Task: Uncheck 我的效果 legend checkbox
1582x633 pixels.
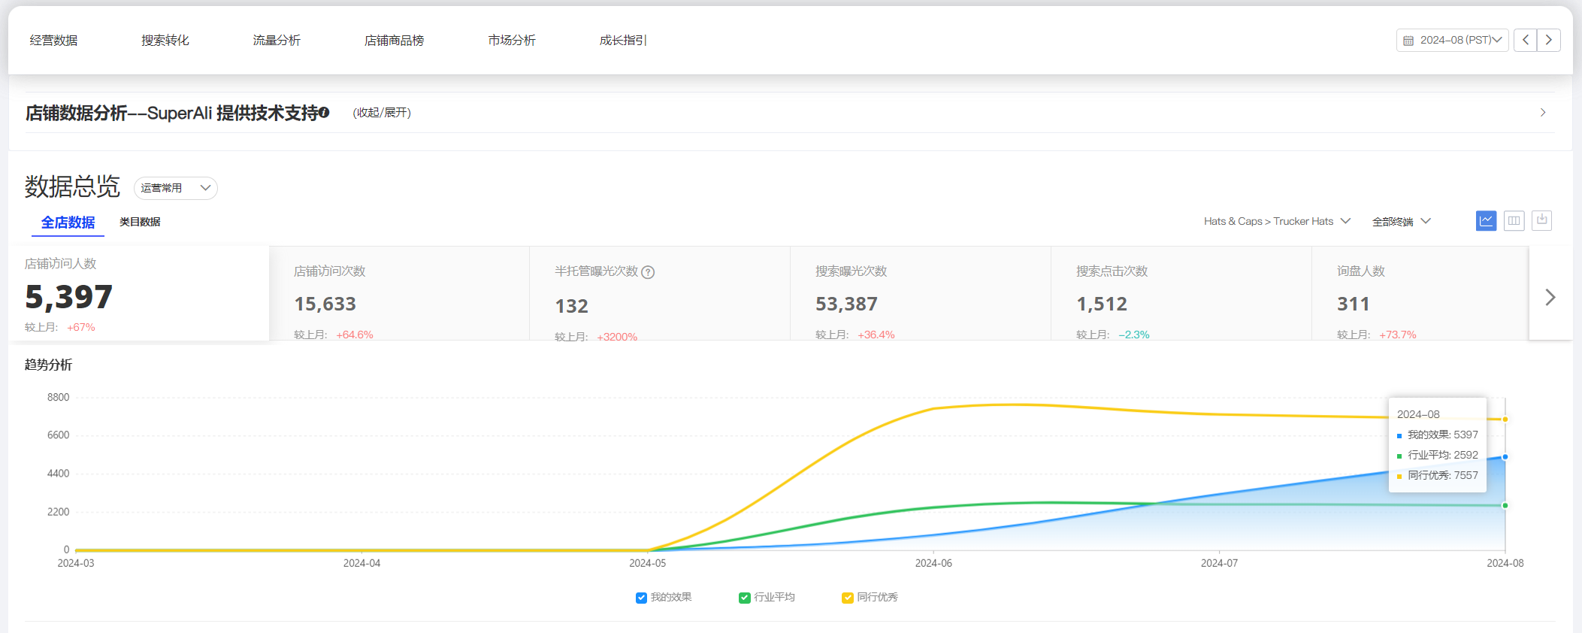Action: tap(641, 598)
